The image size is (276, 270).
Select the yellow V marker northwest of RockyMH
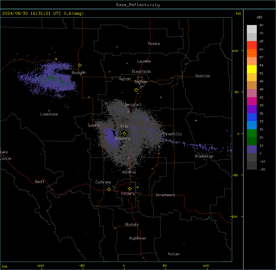(56, 59)
